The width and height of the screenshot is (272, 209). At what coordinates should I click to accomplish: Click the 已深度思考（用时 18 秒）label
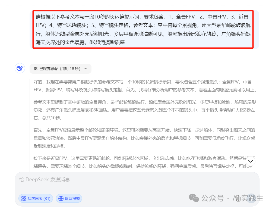[60, 69]
